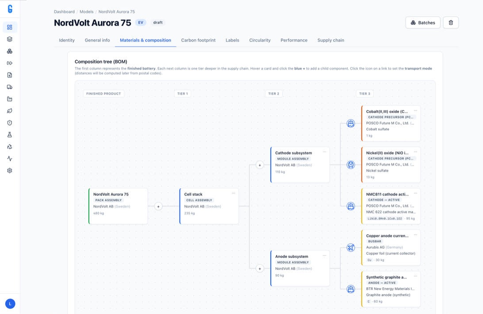Image resolution: width=483 pixels, height=314 pixels.
Task: Click the TIER 2 column header
Action: [x=273, y=94]
